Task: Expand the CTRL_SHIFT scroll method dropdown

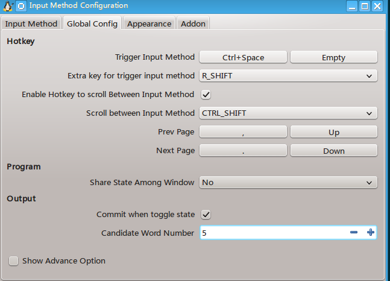Action: point(288,113)
